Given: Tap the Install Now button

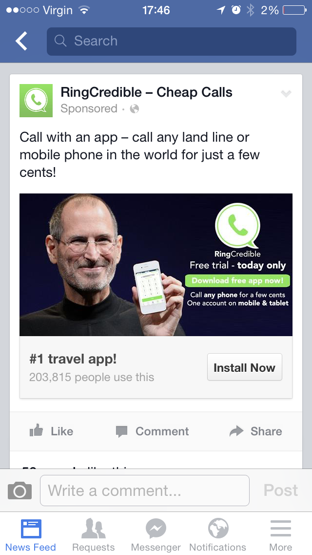Looking at the screenshot, I should [245, 367].
